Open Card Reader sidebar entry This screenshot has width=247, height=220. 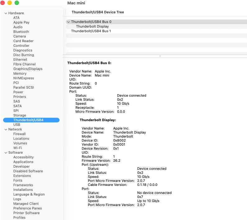(x=24, y=41)
